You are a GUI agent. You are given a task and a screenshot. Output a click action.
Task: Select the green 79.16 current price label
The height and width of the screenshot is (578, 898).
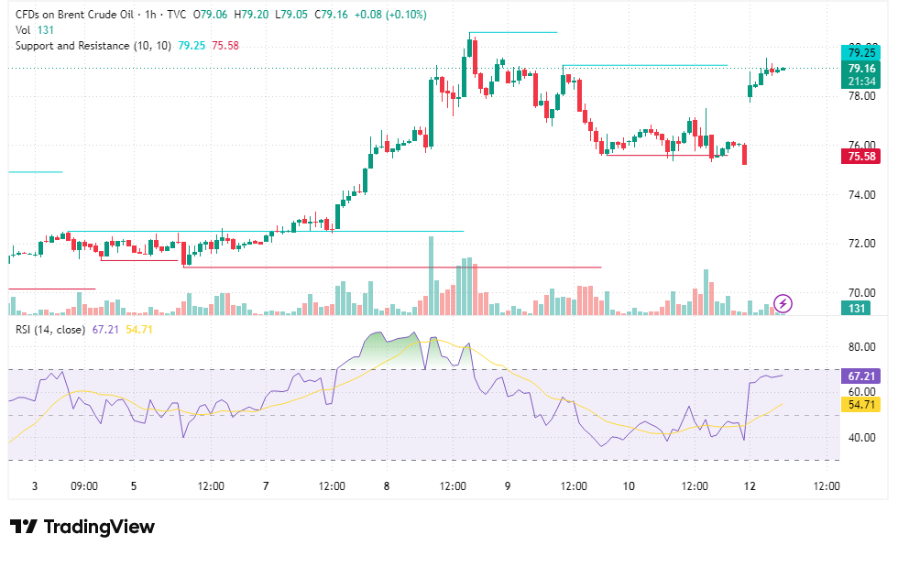click(x=860, y=74)
